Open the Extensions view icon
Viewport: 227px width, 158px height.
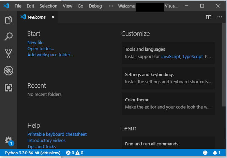9,88
